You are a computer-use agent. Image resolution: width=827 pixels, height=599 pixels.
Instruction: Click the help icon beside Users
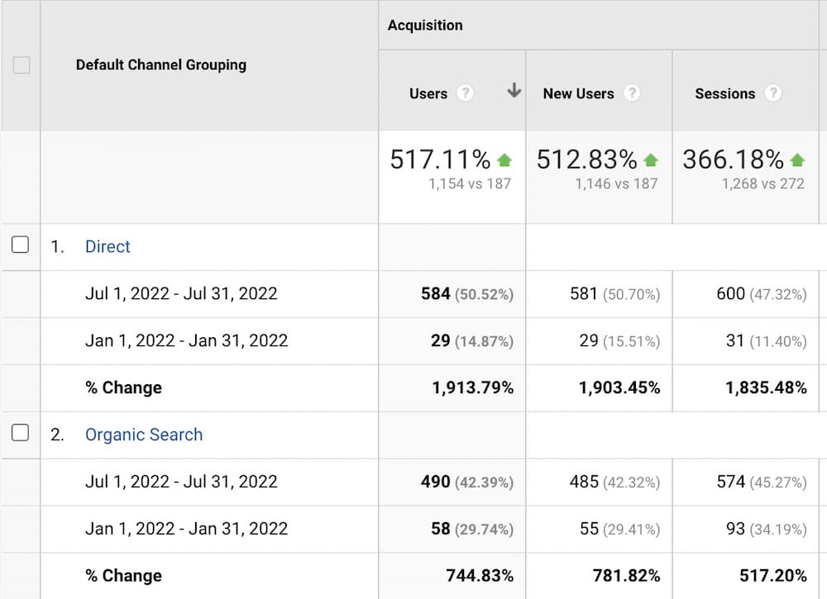tap(466, 93)
